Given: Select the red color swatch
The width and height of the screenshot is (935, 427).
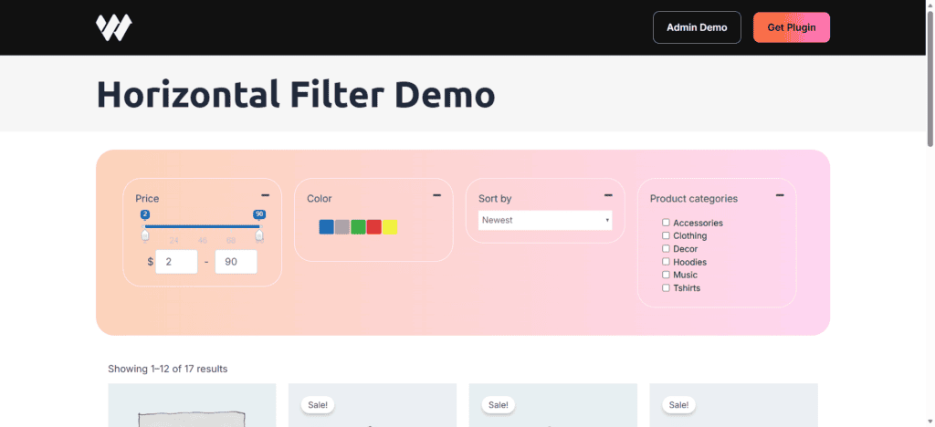Looking at the screenshot, I should point(373,227).
